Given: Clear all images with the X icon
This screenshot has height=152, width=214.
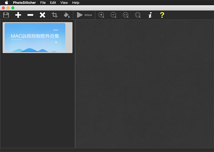Looking at the screenshot, I should pyautogui.click(x=42, y=15).
